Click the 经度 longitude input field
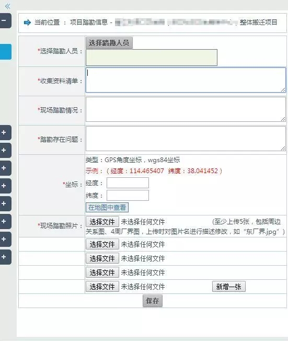 tap(128, 183)
